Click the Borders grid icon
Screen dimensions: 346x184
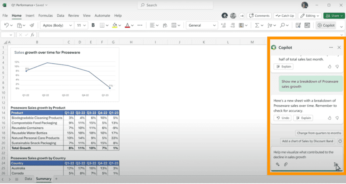point(102,25)
